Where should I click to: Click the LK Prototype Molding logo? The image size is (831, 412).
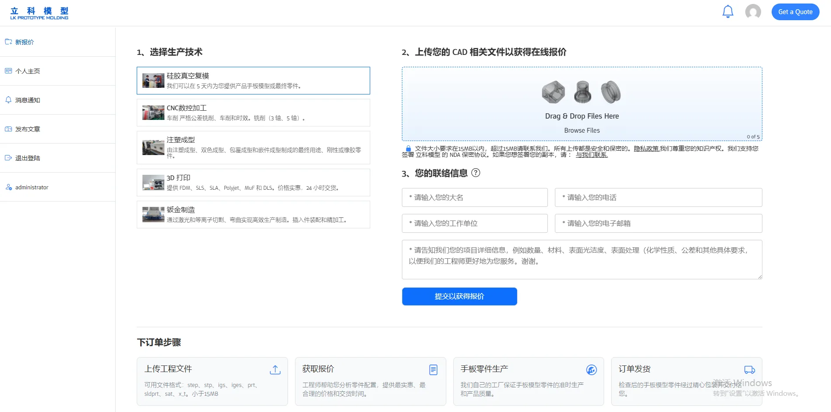click(x=39, y=12)
